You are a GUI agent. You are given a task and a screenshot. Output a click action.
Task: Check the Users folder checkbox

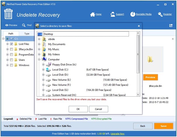point(11,60)
